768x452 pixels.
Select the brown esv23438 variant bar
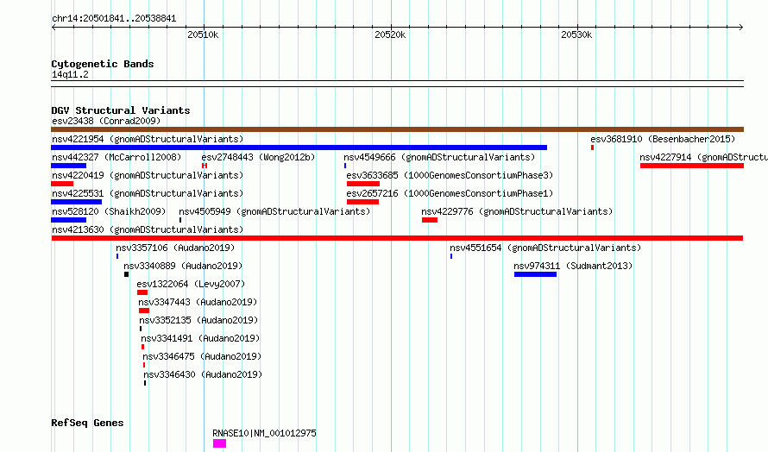coord(397,129)
